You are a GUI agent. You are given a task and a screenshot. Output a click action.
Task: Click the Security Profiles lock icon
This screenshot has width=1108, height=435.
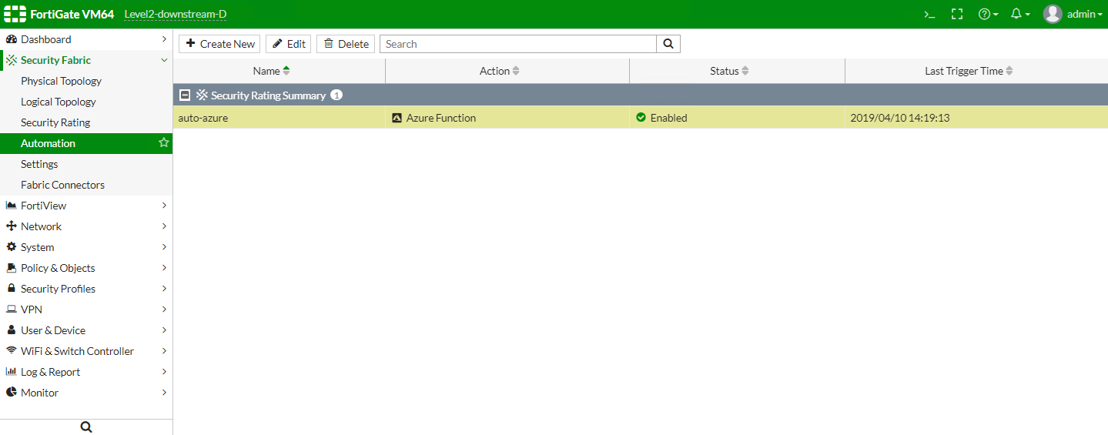12,289
